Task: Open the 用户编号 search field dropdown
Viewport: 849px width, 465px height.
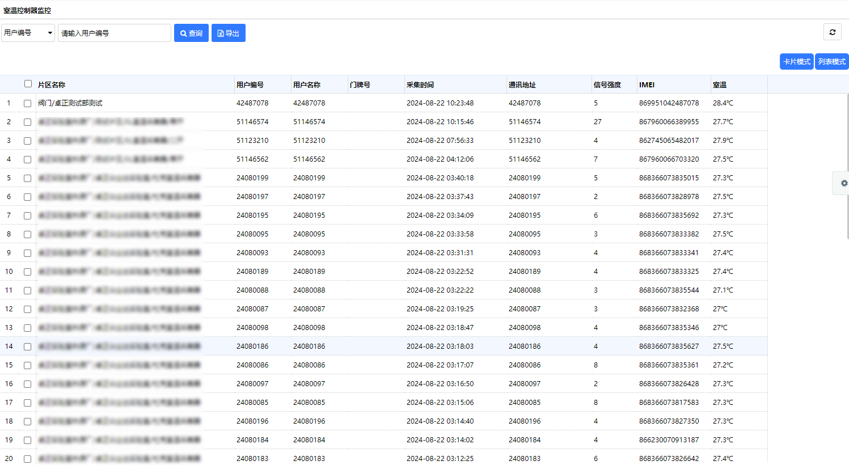Action: (28, 33)
